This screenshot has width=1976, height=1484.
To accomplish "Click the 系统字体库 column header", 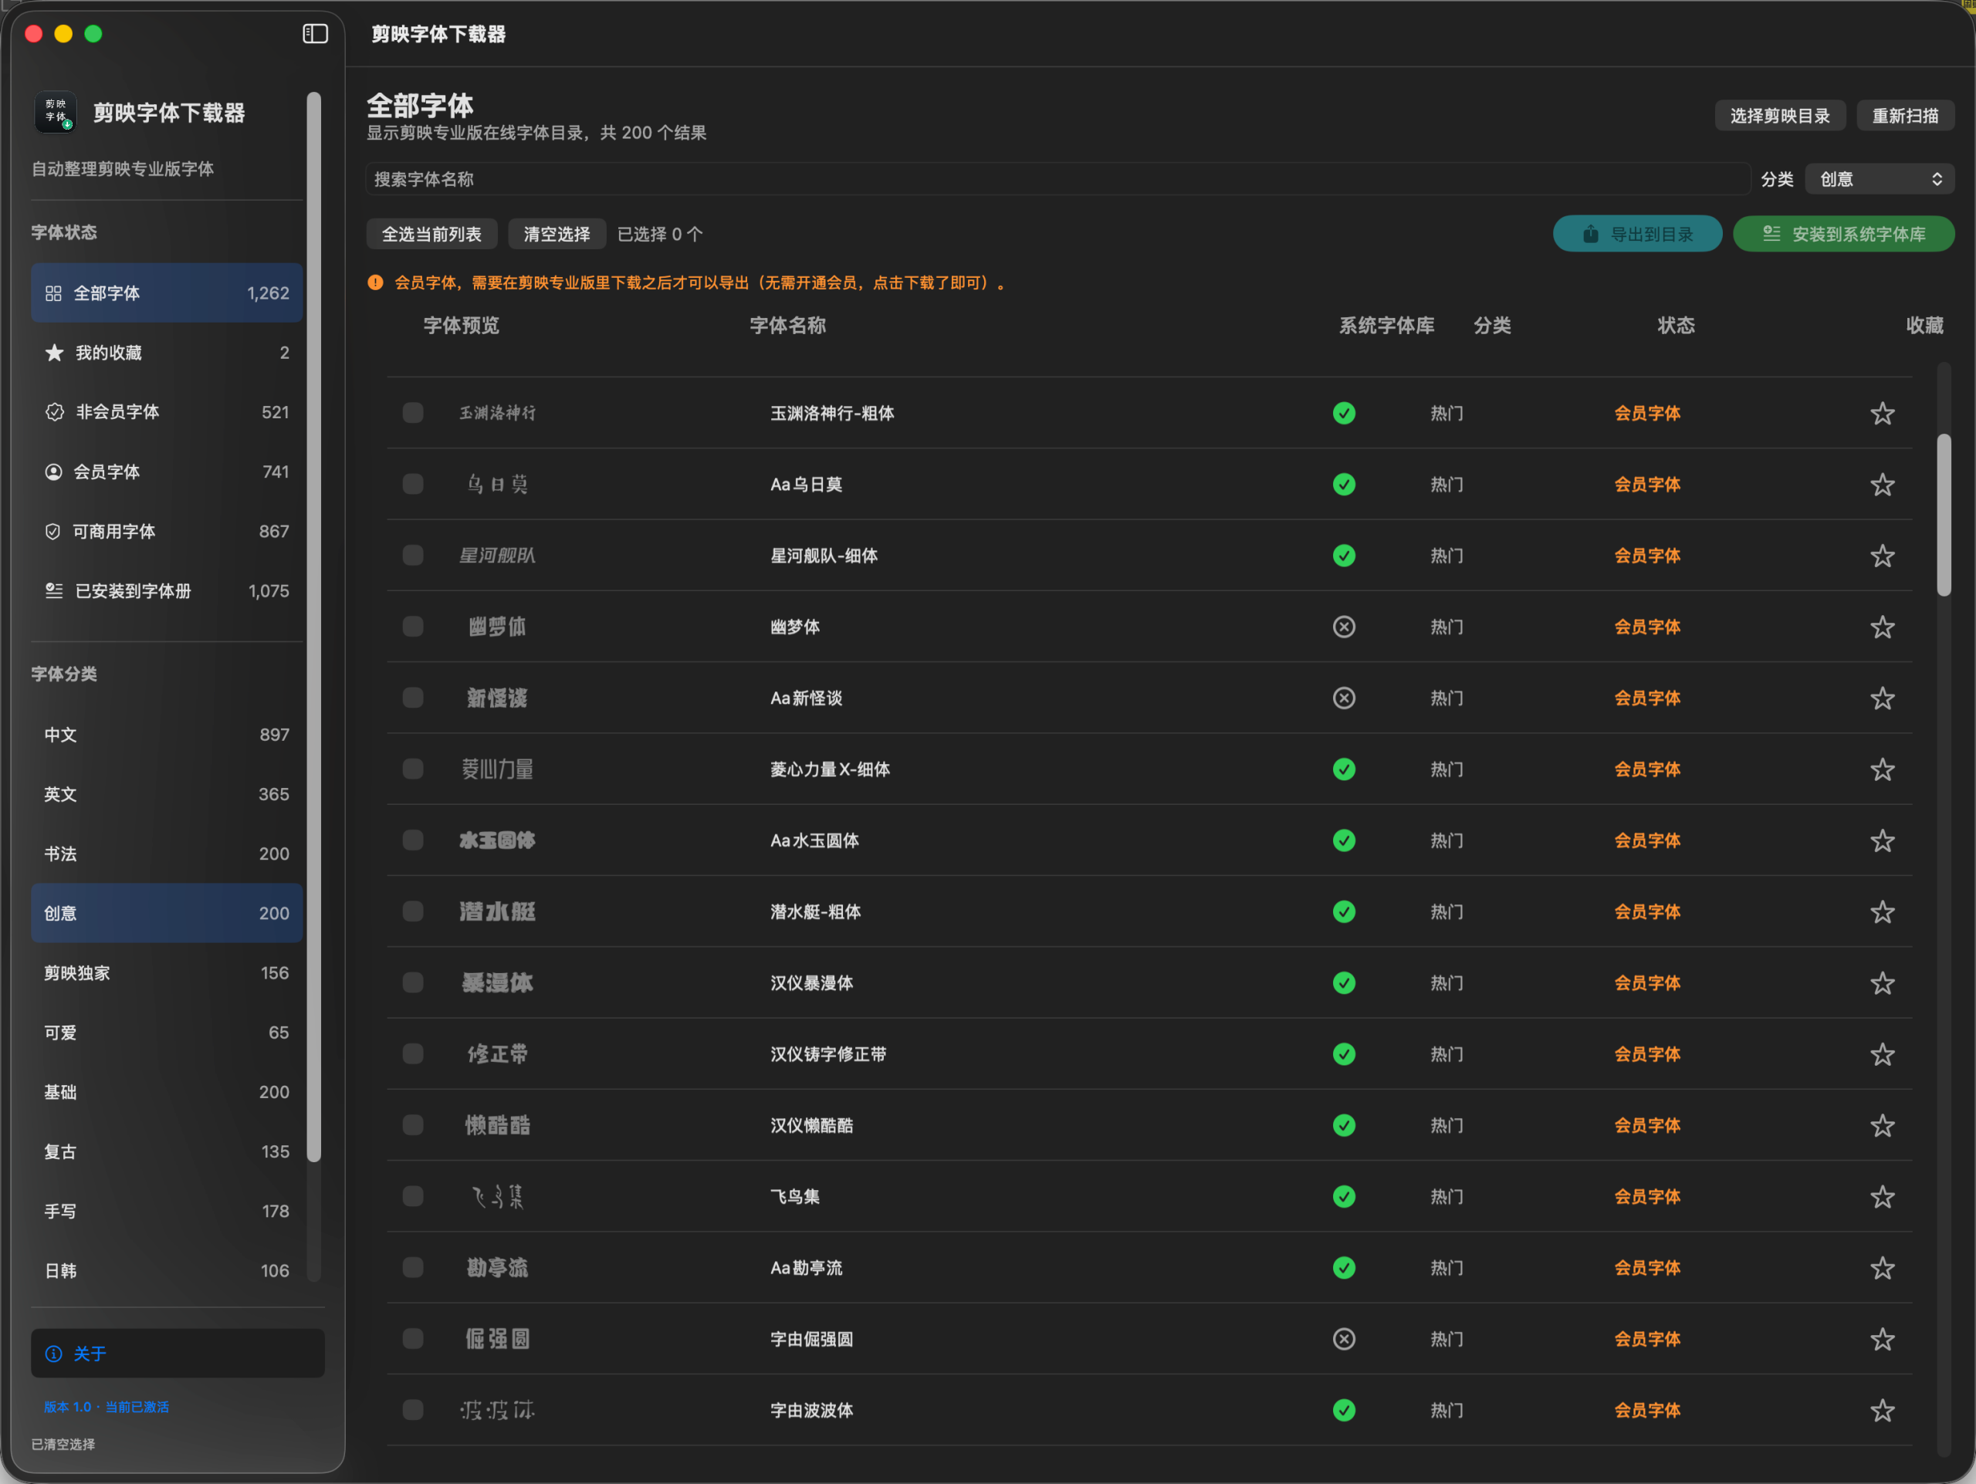I will 1386,326.
